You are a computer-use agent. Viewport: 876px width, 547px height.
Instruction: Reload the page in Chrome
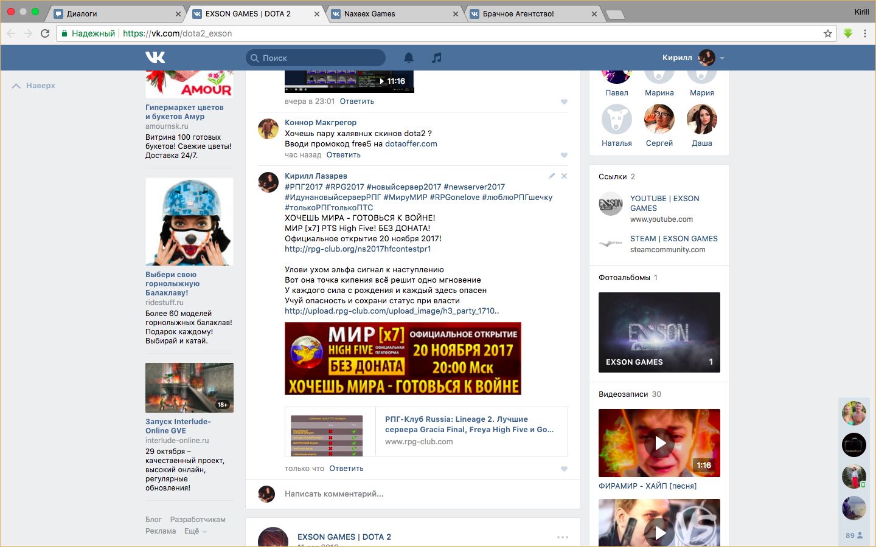pyautogui.click(x=45, y=33)
